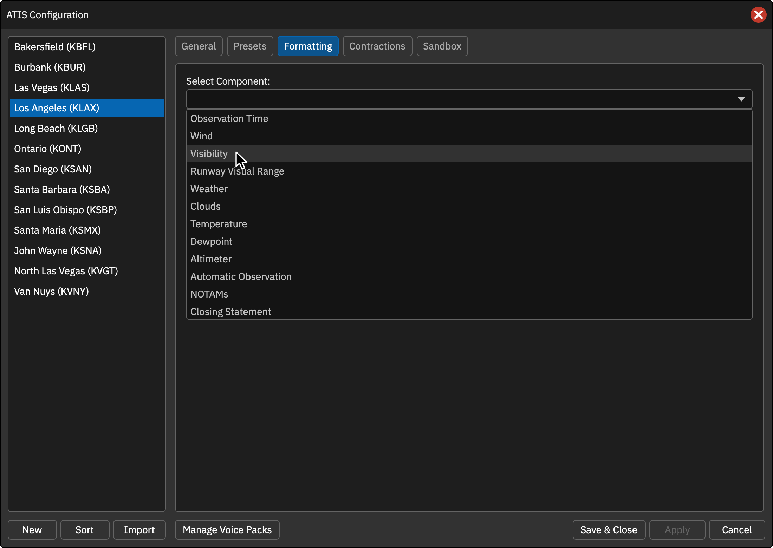Click Save & Close
Screen dimensions: 773x548
609,530
